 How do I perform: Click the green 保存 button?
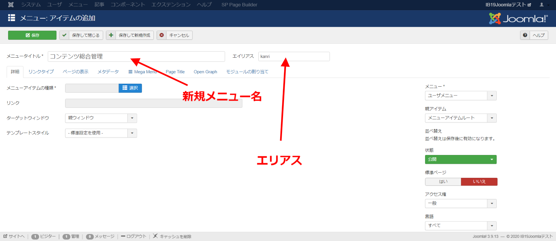[32, 35]
